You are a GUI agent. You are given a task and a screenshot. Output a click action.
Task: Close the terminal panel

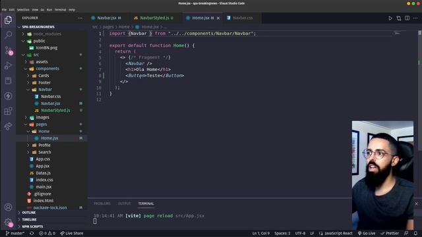click(416, 203)
